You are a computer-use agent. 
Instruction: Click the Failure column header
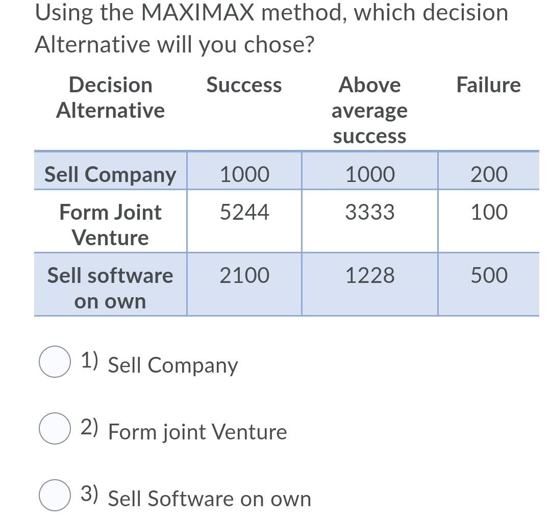click(x=489, y=85)
